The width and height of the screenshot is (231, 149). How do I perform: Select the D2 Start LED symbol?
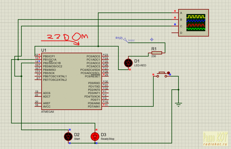(x=68, y=136)
